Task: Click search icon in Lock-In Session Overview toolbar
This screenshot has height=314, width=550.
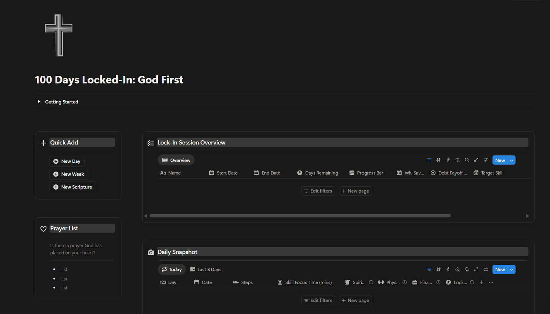Action: 467,160
